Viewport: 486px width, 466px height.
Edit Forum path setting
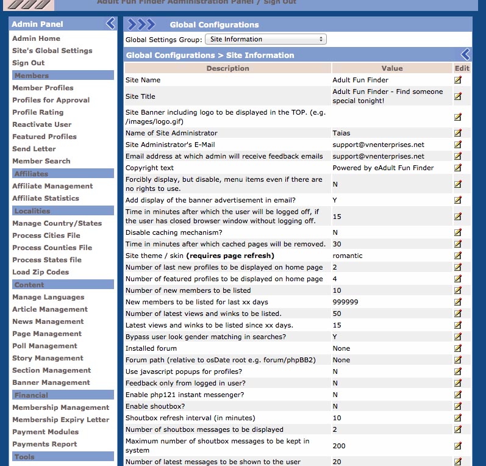pos(458,360)
